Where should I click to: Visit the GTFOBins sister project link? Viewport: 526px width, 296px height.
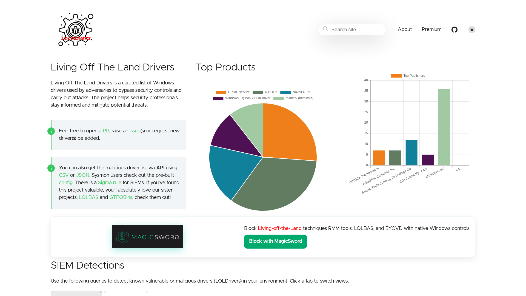[121, 197]
